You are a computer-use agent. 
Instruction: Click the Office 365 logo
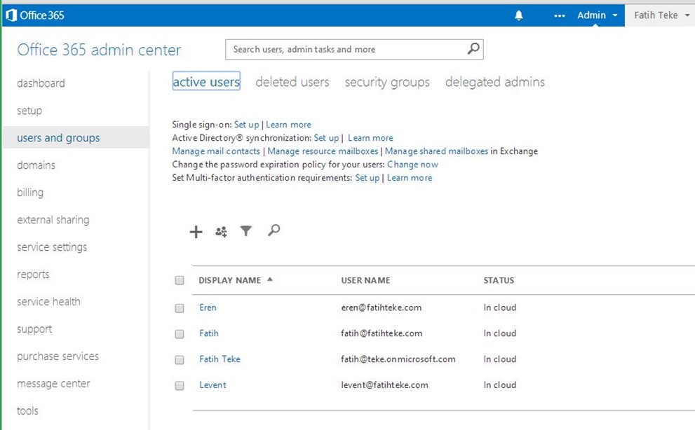pos(35,15)
